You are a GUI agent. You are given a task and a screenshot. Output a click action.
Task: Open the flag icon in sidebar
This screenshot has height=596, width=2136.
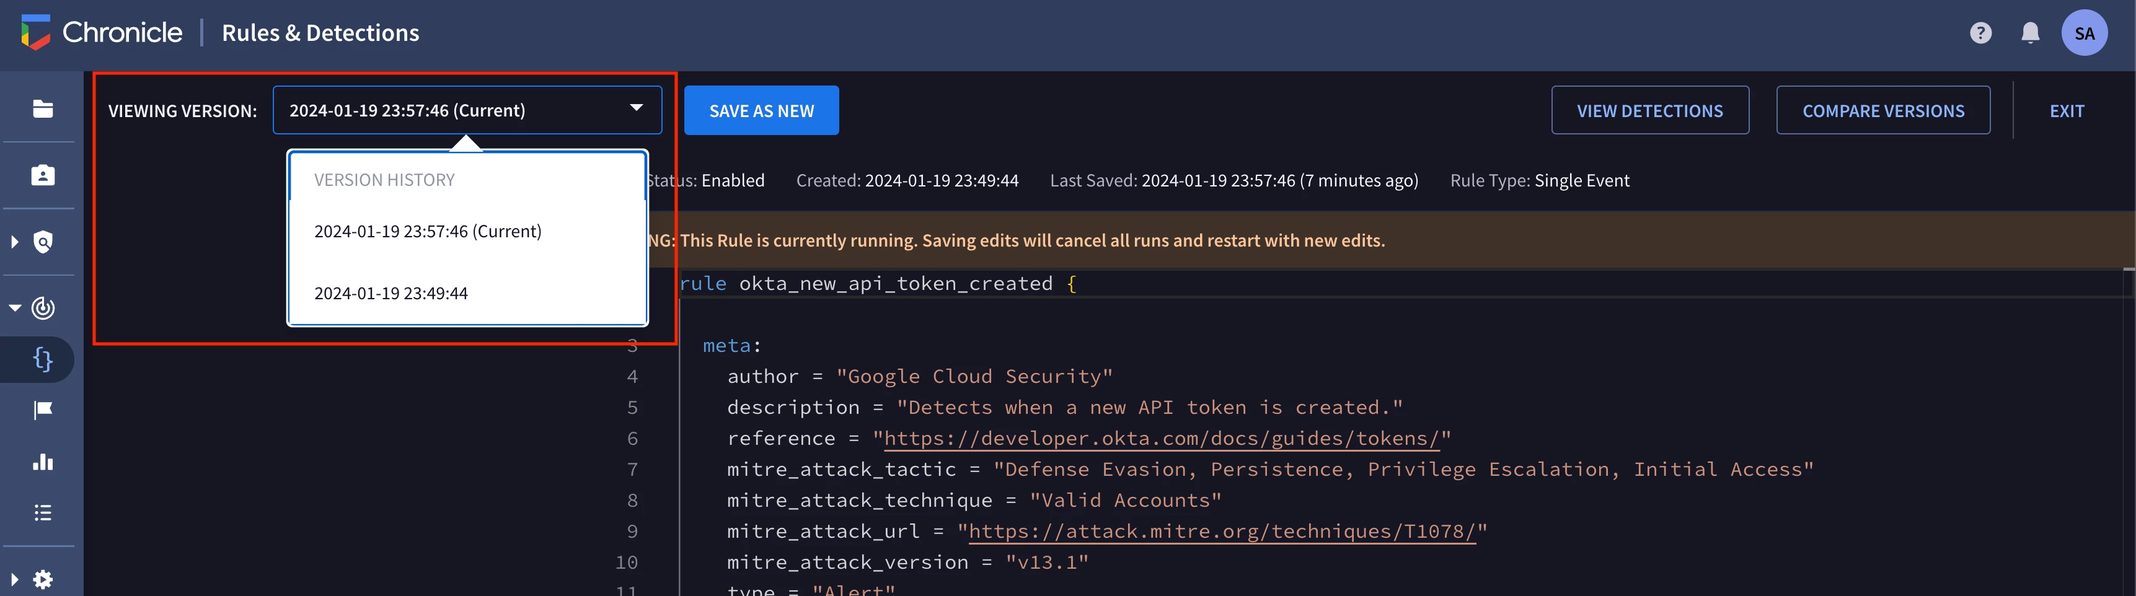click(43, 410)
